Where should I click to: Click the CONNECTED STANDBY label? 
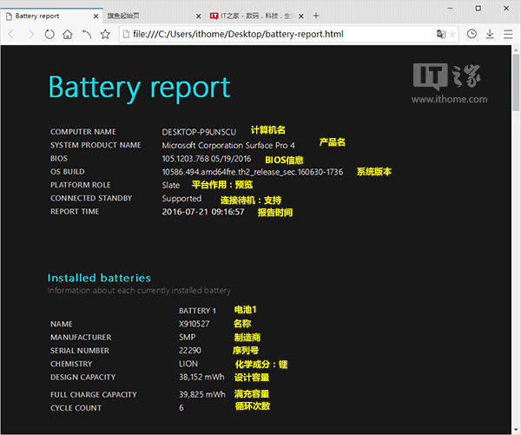91,198
